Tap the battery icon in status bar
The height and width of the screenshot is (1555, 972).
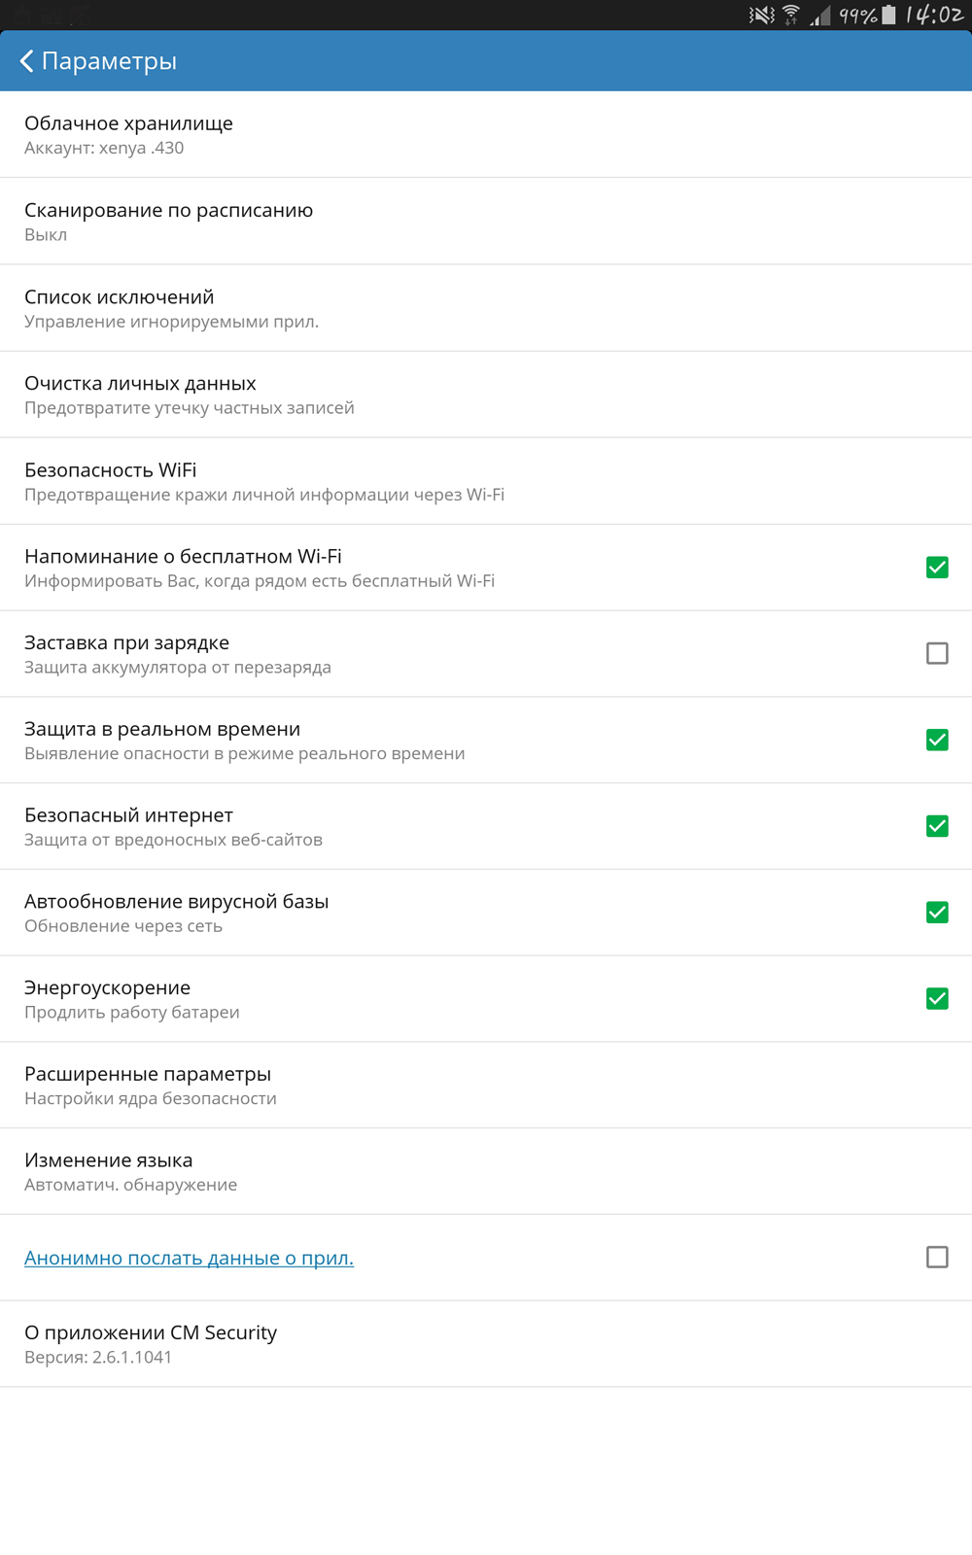(x=888, y=15)
